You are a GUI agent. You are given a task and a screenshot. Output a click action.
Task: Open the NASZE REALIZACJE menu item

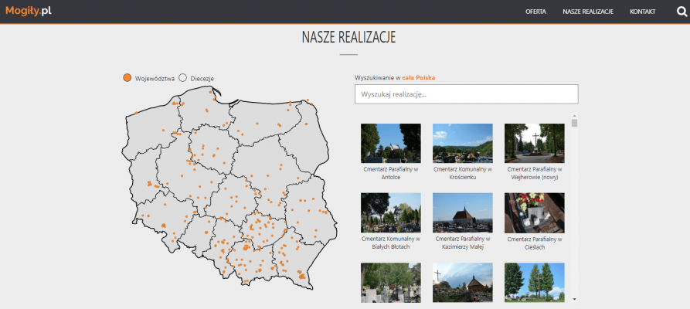[x=588, y=12]
